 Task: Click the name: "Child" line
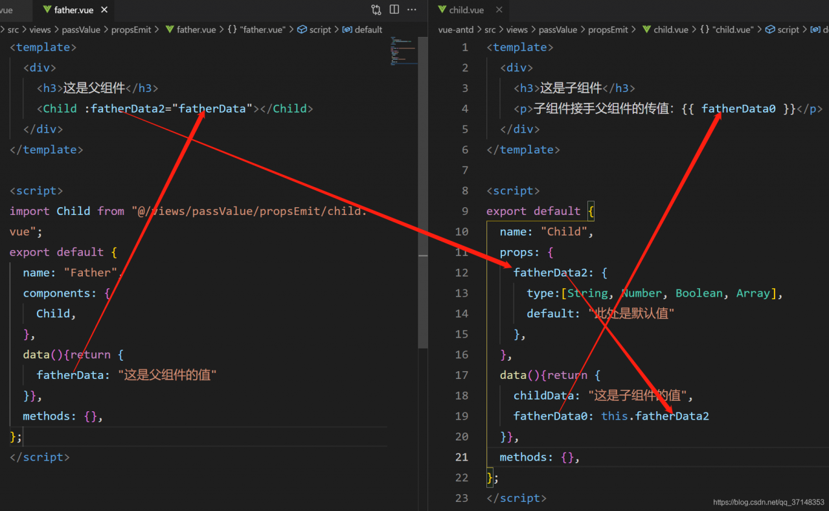pyautogui.click(x=547, y=232)
